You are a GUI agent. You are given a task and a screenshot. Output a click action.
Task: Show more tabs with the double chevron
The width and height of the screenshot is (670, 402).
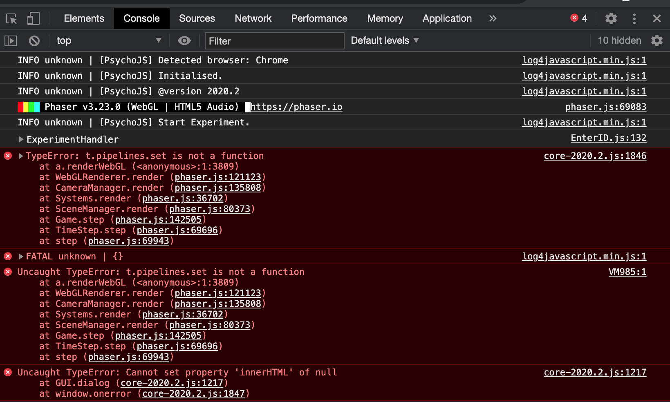point(493,18)
